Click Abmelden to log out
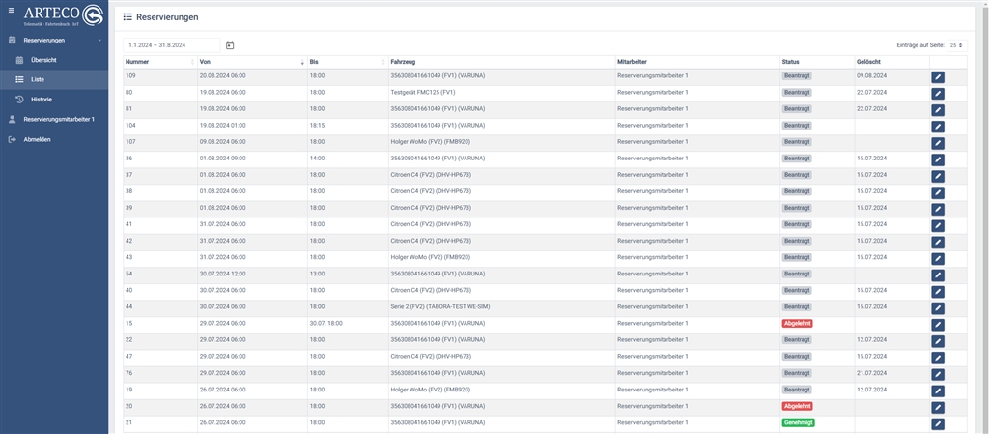This screenshot has height=434, width=989. (54, 139)
